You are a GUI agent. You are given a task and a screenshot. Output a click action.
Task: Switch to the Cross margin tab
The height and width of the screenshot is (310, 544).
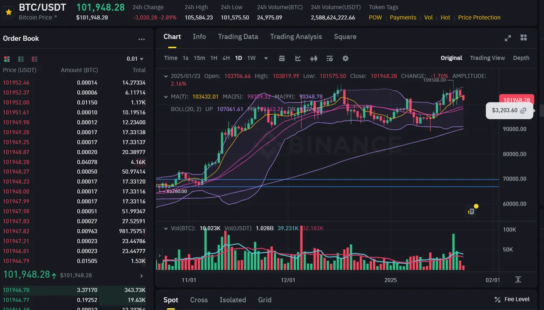pyautogui.click(x=199, y=300)
